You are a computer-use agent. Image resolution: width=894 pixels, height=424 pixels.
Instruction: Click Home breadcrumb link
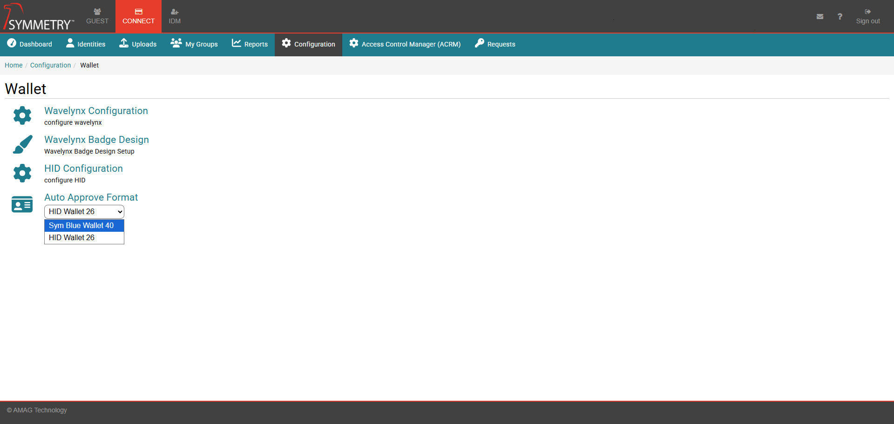[14, 65]
